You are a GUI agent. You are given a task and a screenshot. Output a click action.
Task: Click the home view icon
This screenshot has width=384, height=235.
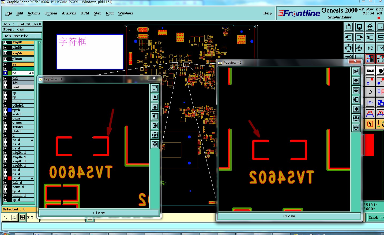(x=370, y=27)
